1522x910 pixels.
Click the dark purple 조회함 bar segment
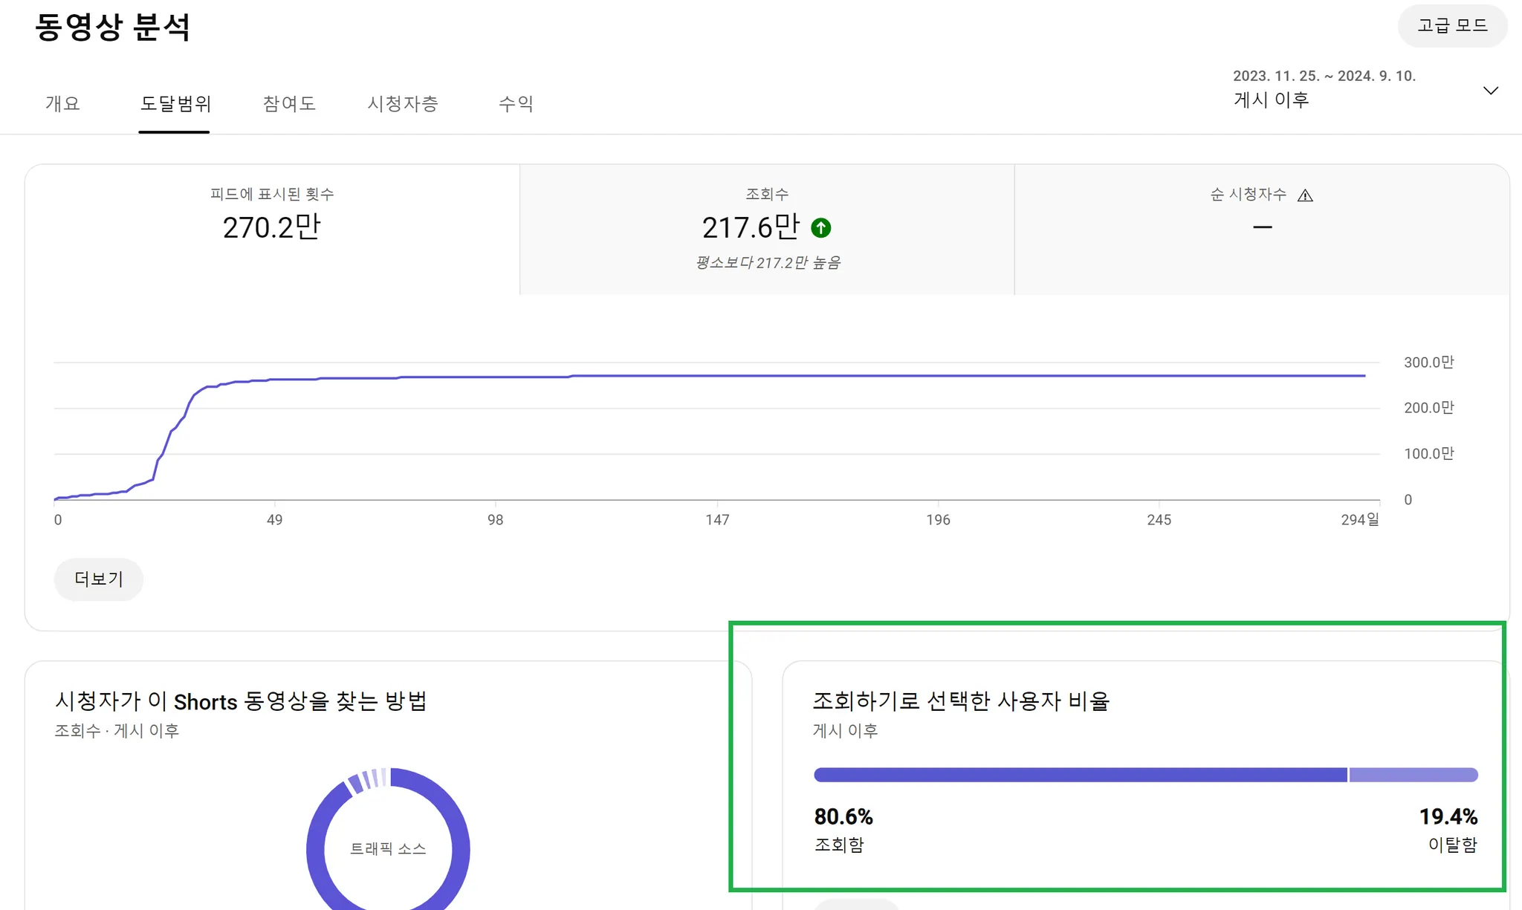point(1079,775)
